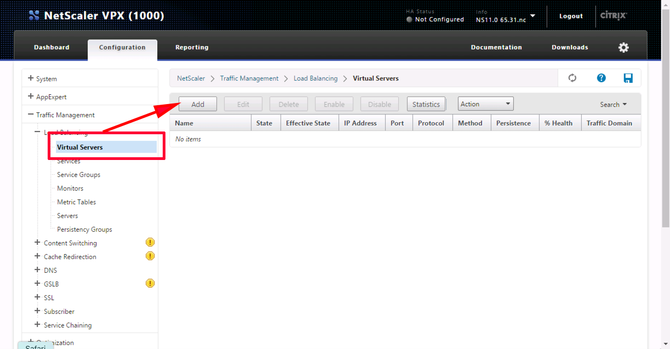Open the blue help question mark icon
This screenshot has width=670, height=349.
tap(602, 78)
